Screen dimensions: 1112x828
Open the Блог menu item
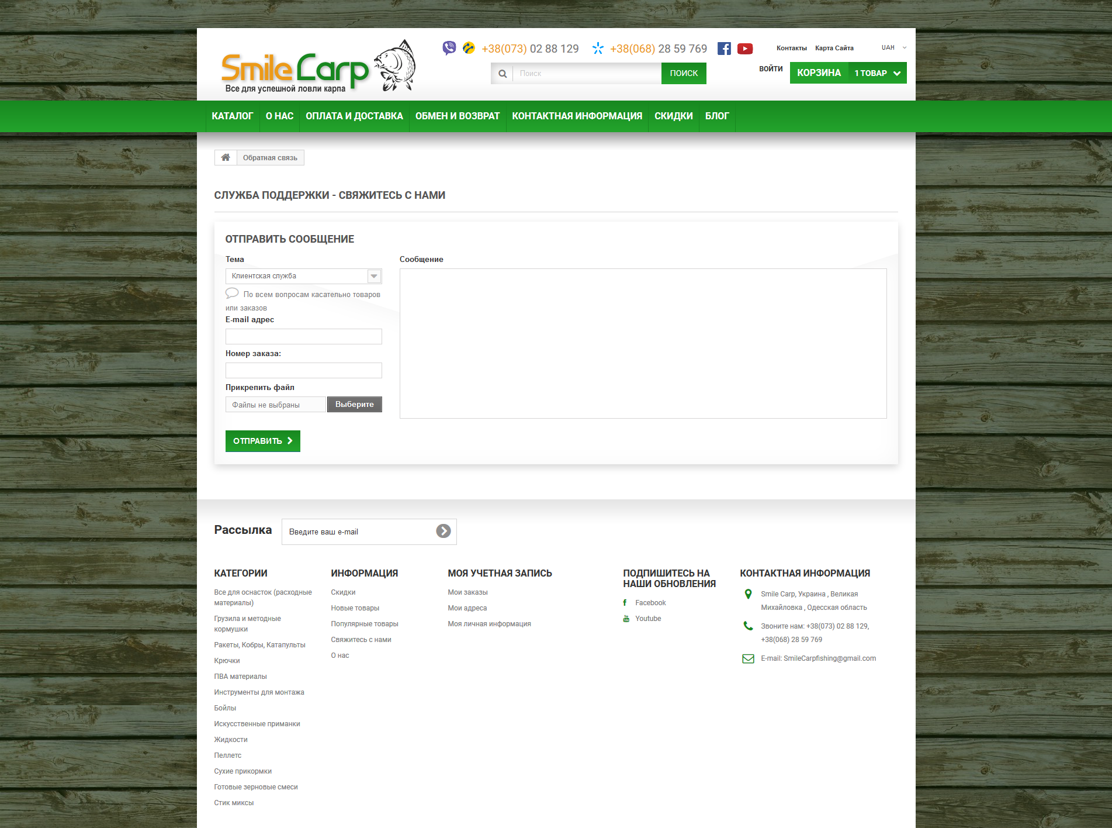(x=716, y=116)
